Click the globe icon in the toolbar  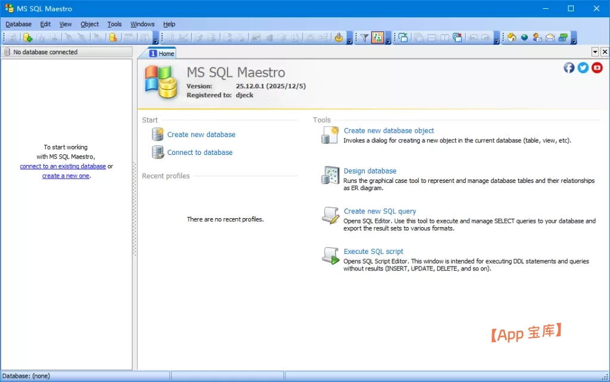point(524,38)
